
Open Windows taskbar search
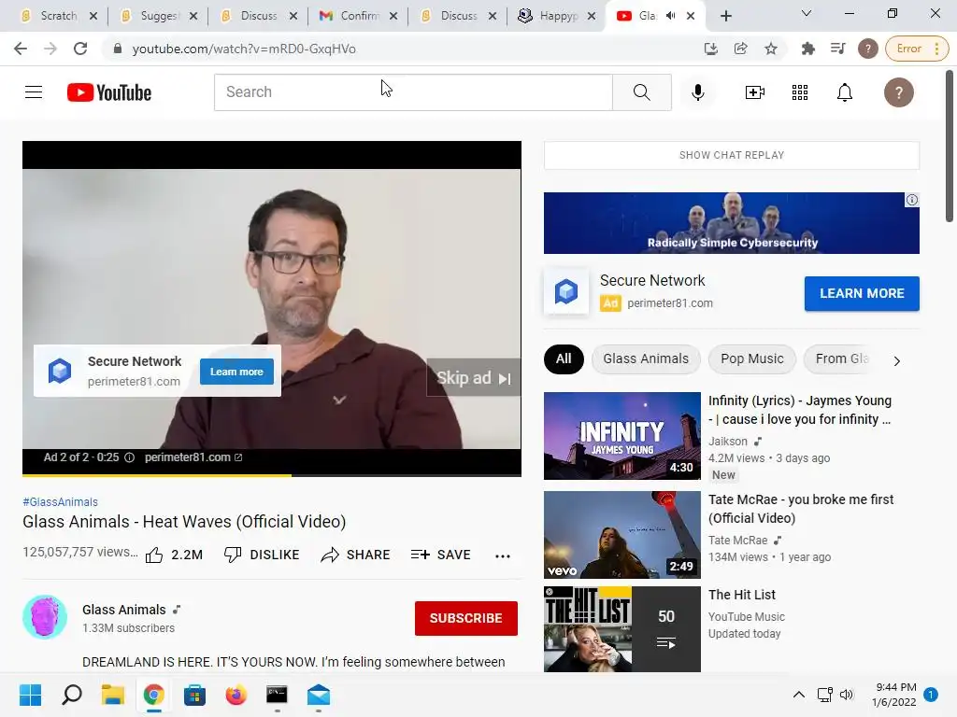click(x=72, y=695)
